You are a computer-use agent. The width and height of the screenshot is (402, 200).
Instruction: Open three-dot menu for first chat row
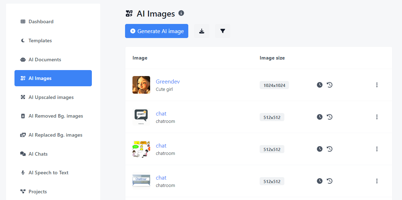377,117
